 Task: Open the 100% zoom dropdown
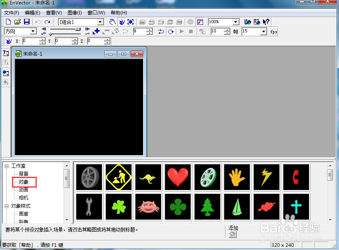pyautogui.click(x=236, y=22)
